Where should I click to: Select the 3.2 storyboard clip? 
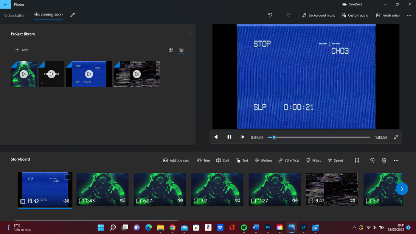coord(217,189)
